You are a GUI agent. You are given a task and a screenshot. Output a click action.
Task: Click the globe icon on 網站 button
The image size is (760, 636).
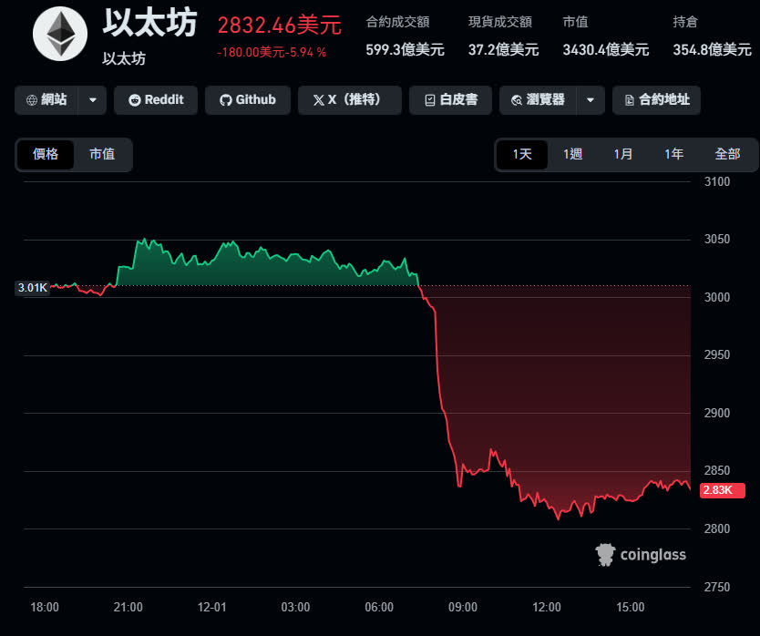click(33, 100)
